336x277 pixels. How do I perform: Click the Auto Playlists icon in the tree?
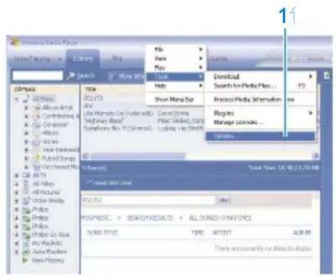coord(26,251)
